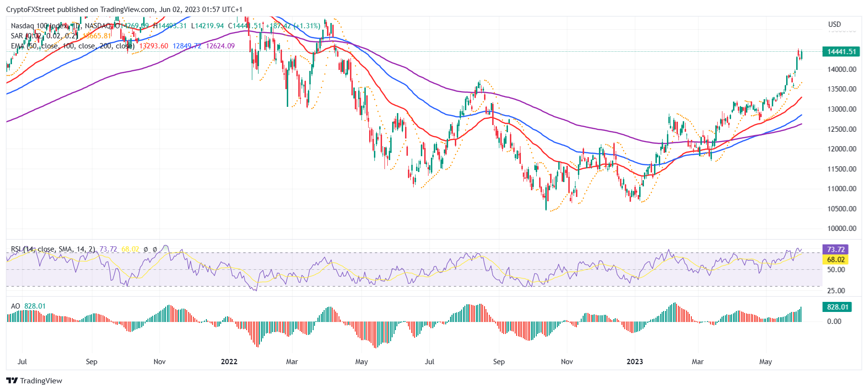Click the green 828.01 AO value tag
The width and height of the screenshot is (868, 391).
tap(837, 307)
